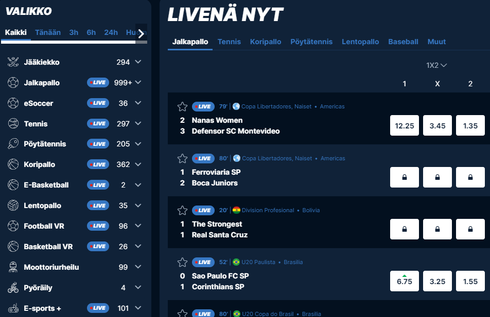The image size is (490, 317).
Task: Expand the Jalkapallo category chevron
Action: coord(138,83)
